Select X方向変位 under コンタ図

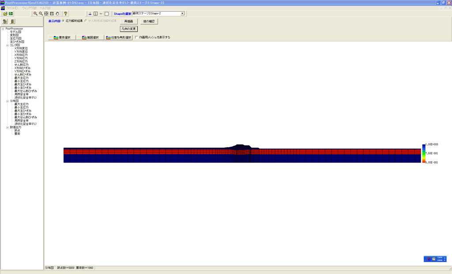pos(21,48)
